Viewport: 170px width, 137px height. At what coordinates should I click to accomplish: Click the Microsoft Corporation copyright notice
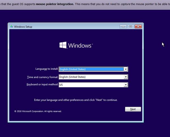click(x=38, y=111)
